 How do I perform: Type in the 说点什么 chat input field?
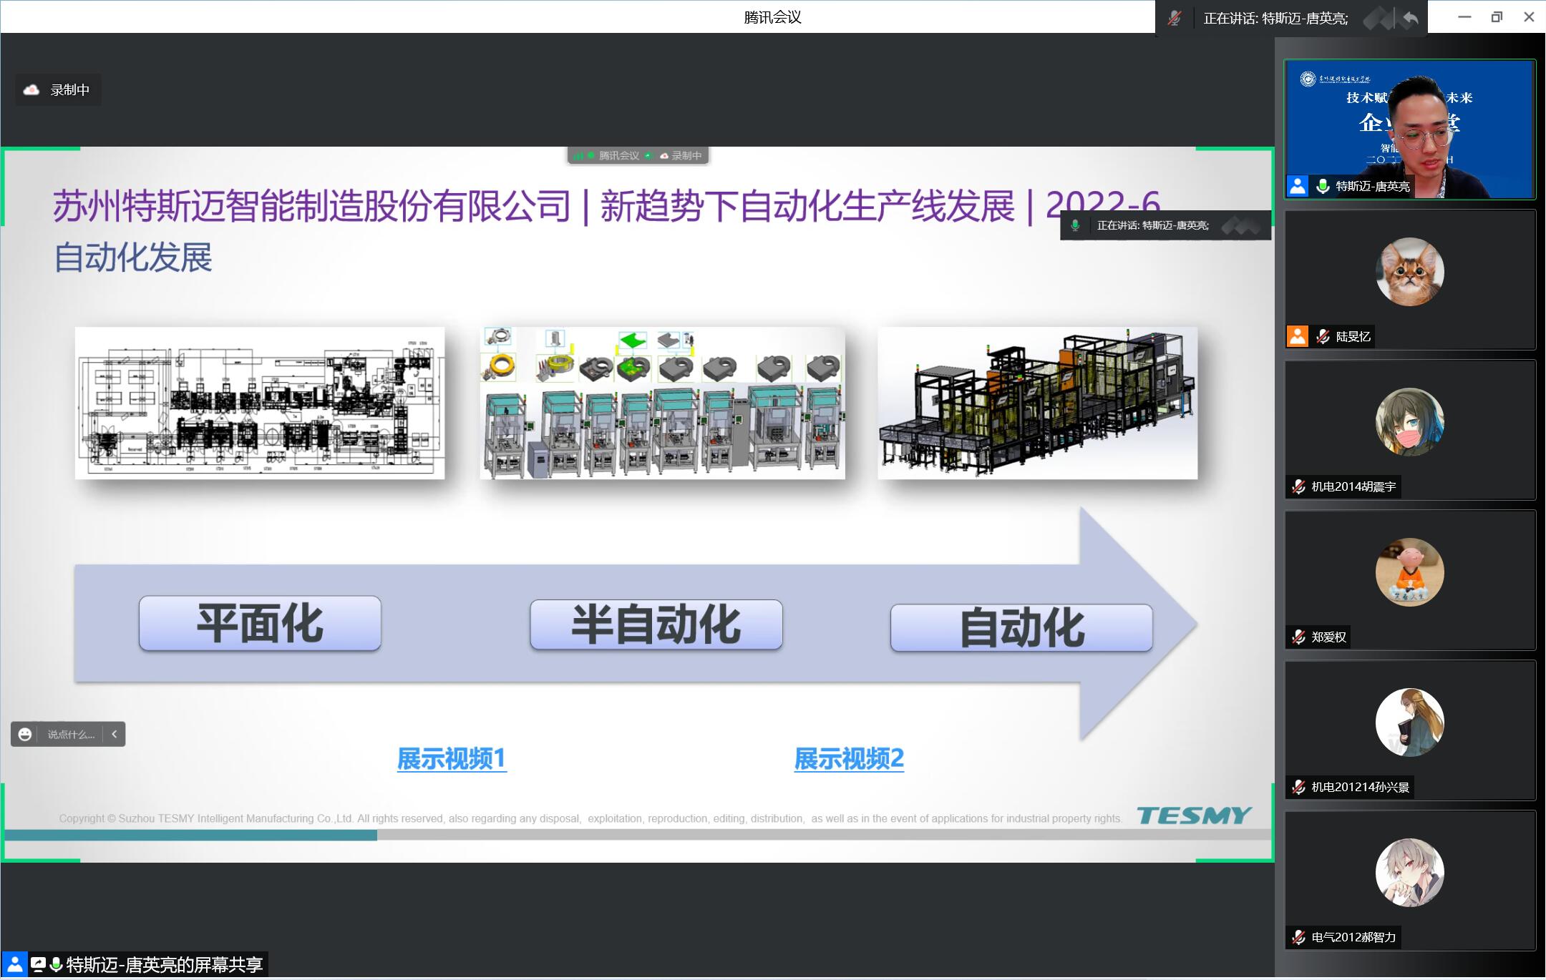[71, 735]
